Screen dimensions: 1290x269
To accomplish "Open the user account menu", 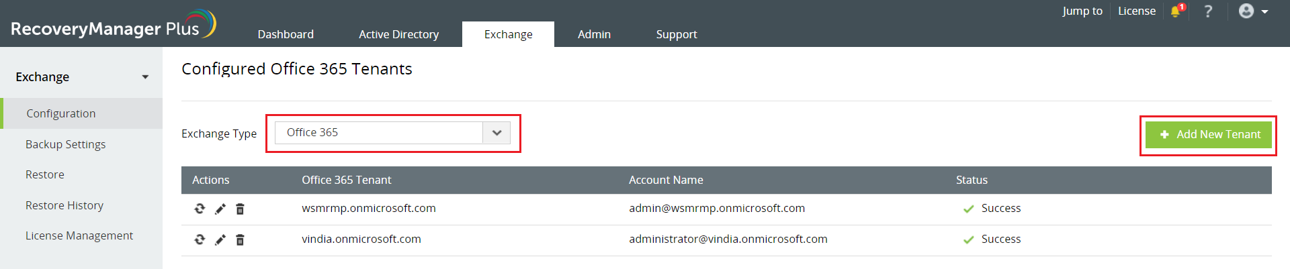I will [x=1252, y=11].
